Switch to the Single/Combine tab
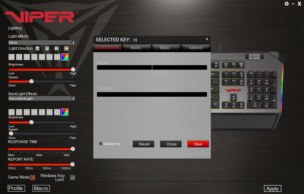304x194 pixels. (108, 48)
